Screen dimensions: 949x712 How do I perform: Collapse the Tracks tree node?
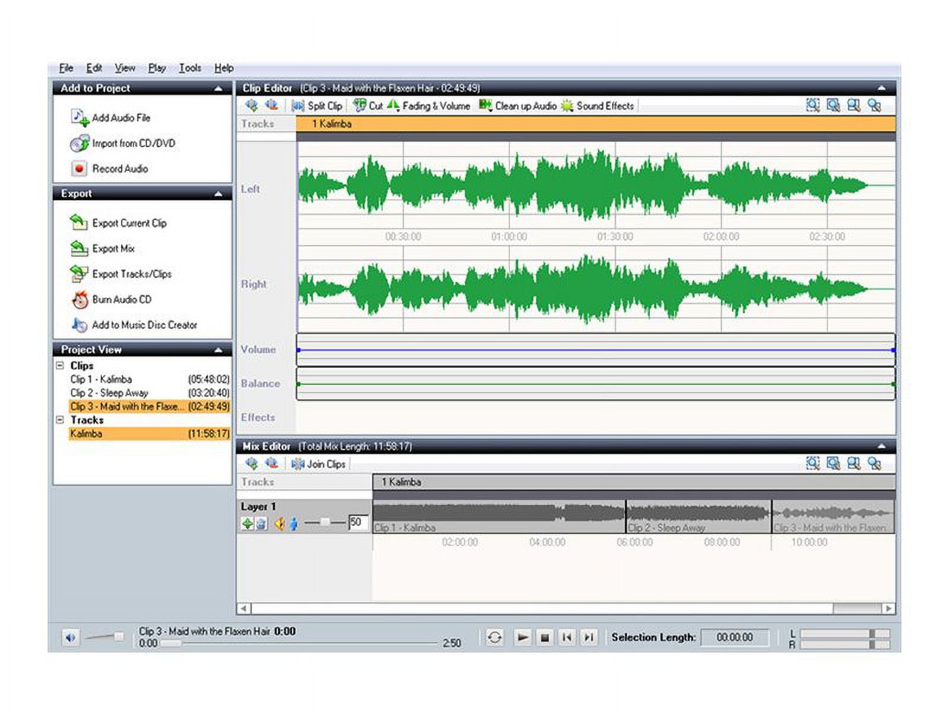[60, 419]
